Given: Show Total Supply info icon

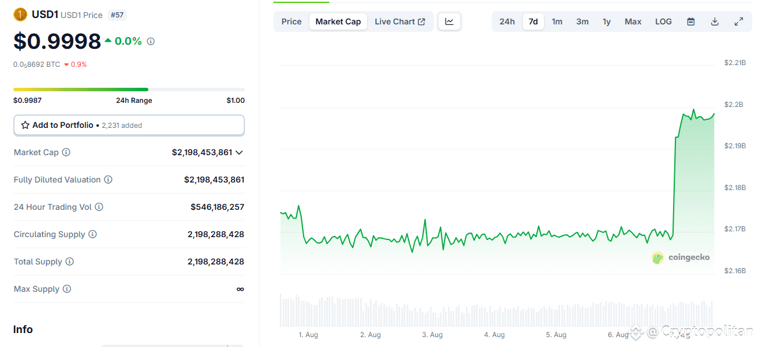Looking at the screenshot, I should coord(69,262).
